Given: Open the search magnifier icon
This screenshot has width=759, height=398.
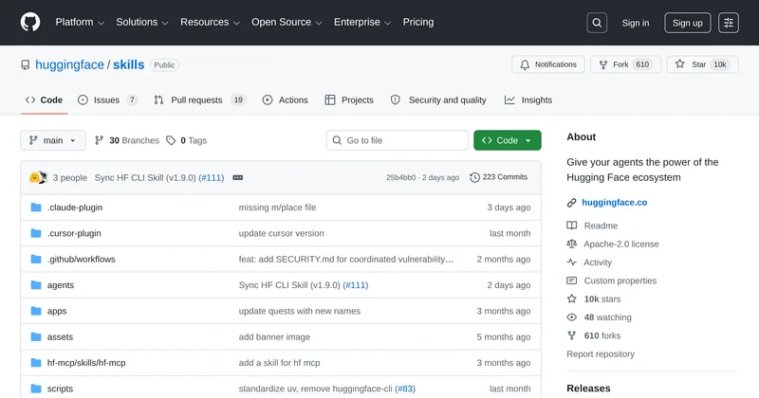Looking at the screenshot, I should (597, 23).
